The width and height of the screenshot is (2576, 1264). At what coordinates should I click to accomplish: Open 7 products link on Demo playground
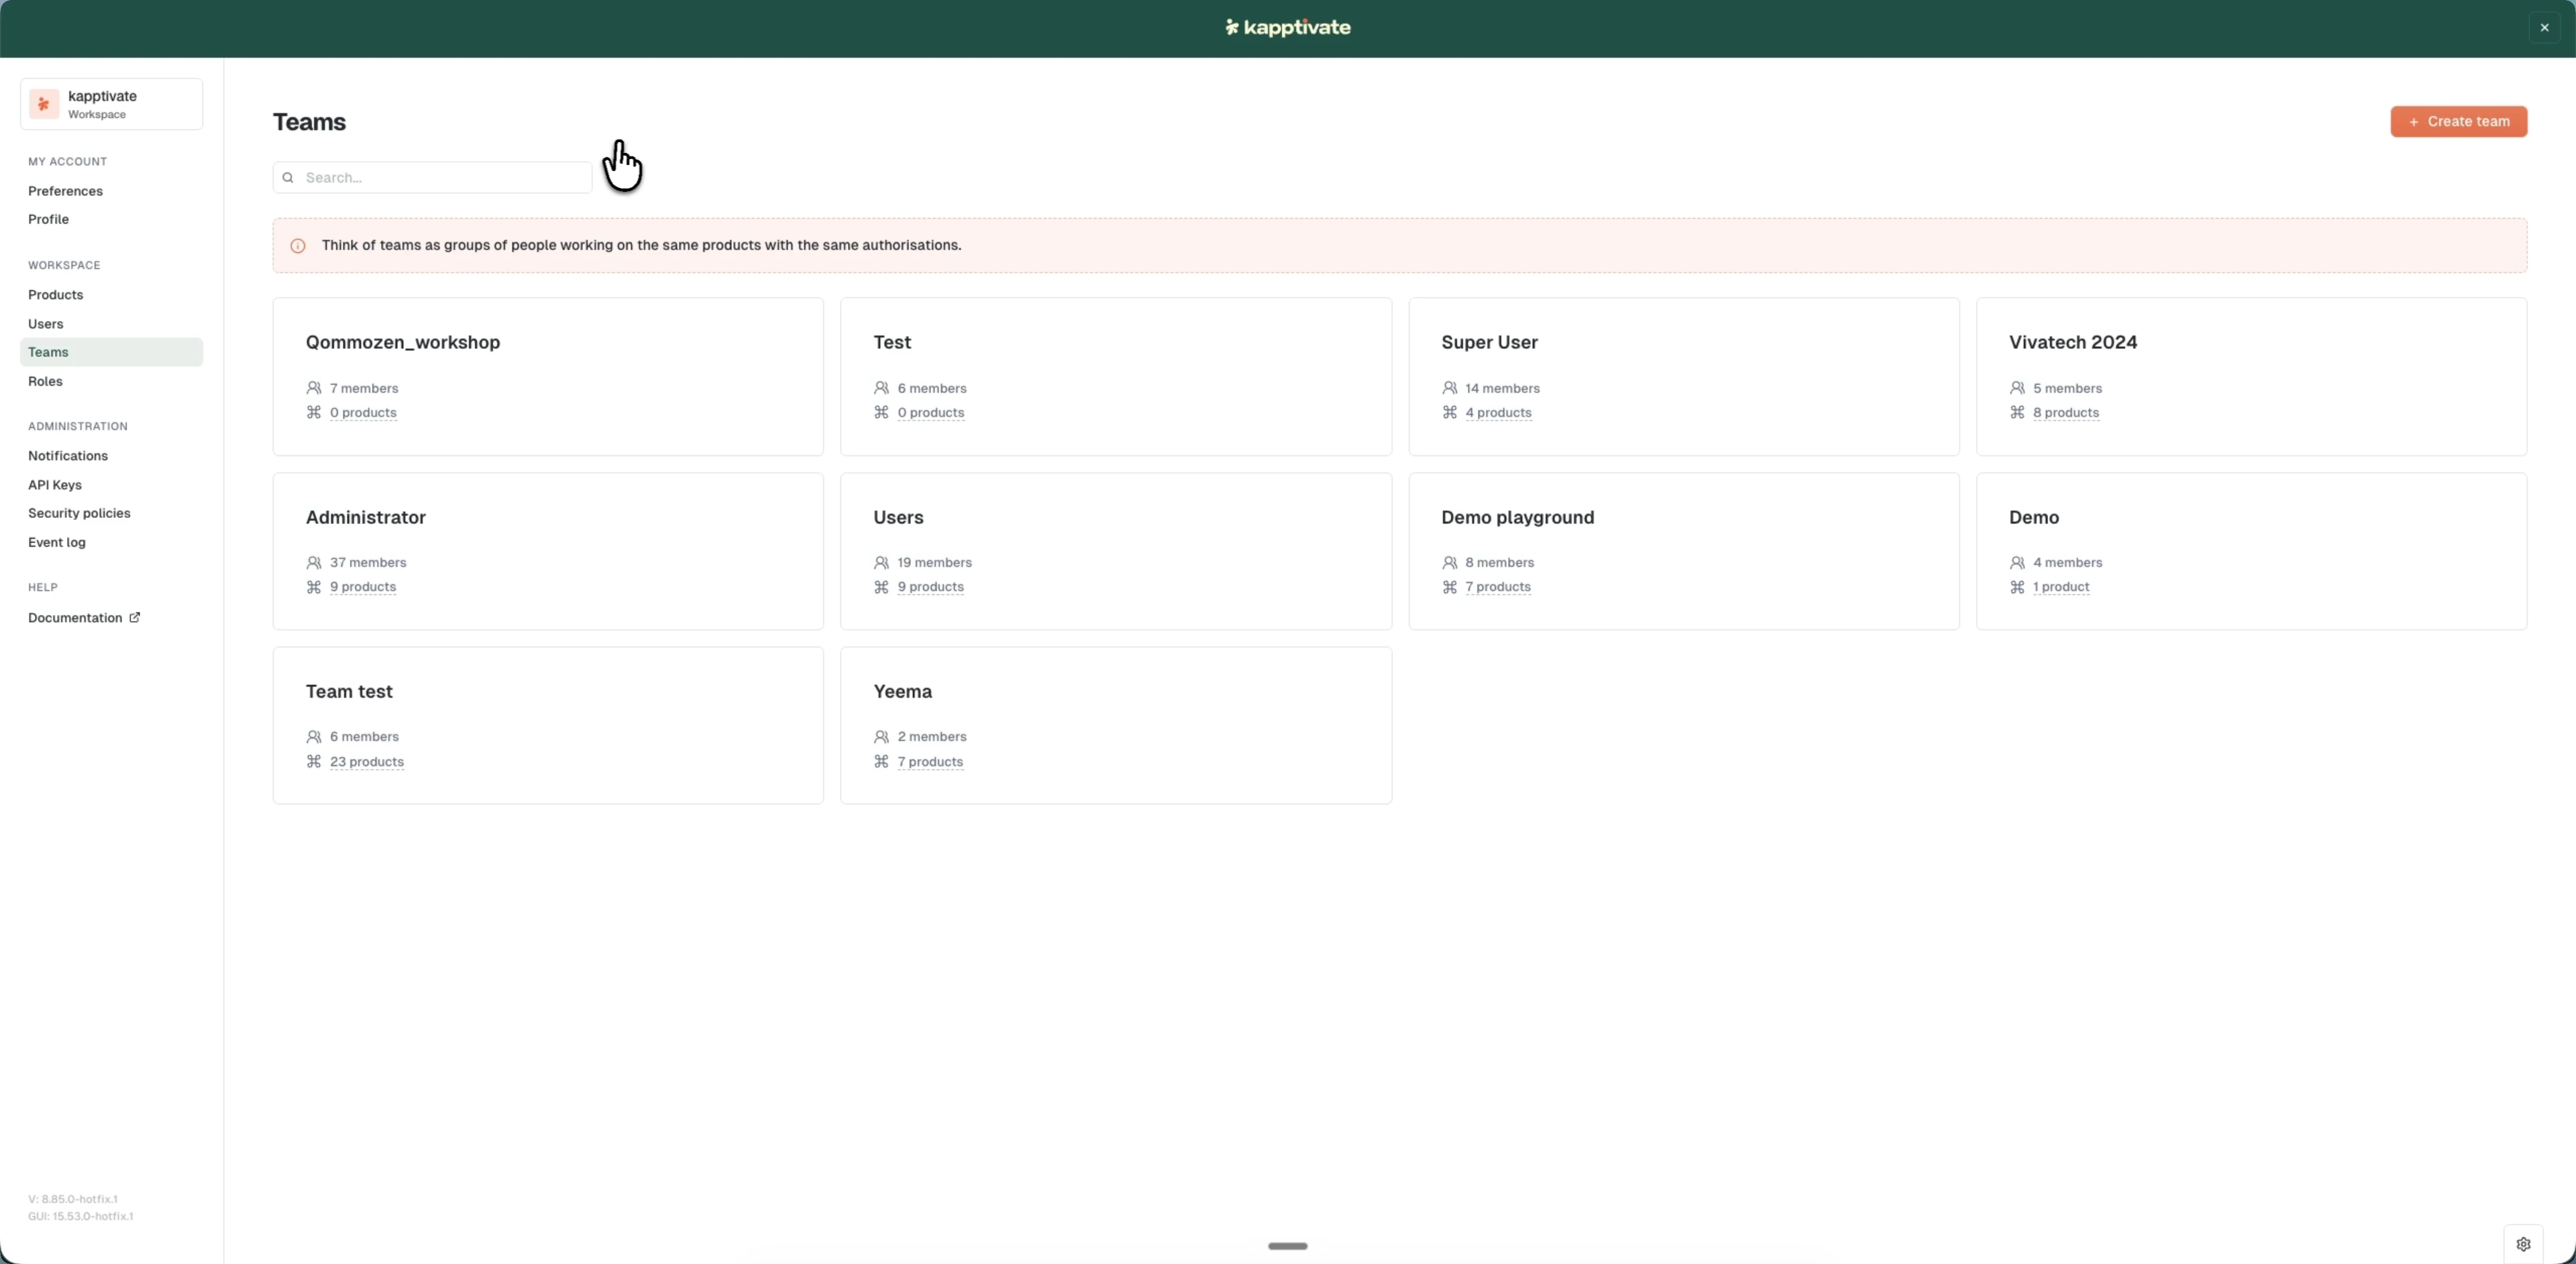(x=1498, y=587)
